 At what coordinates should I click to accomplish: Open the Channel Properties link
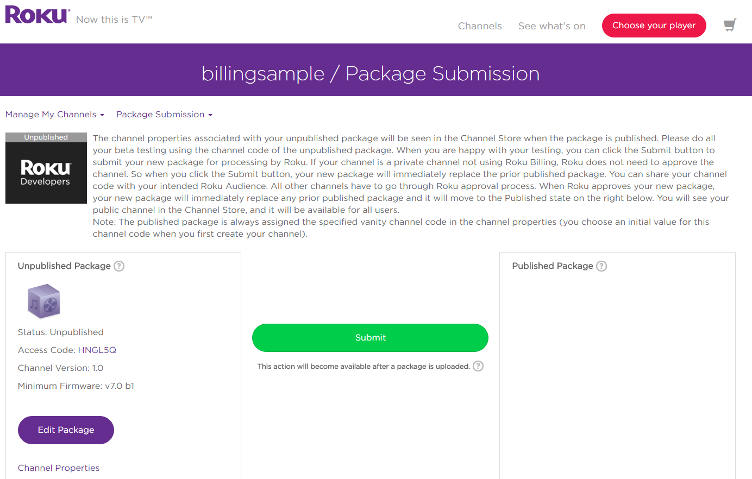pos(59,468)
